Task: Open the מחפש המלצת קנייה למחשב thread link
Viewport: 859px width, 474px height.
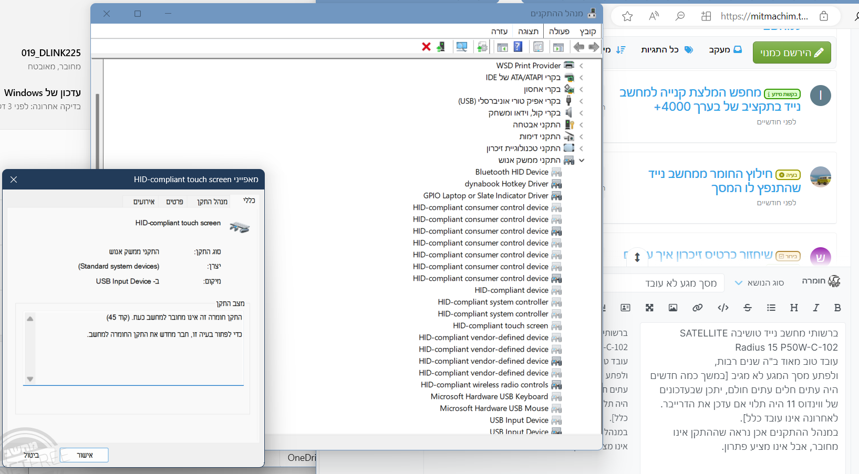Action: (x=710, y=100)
